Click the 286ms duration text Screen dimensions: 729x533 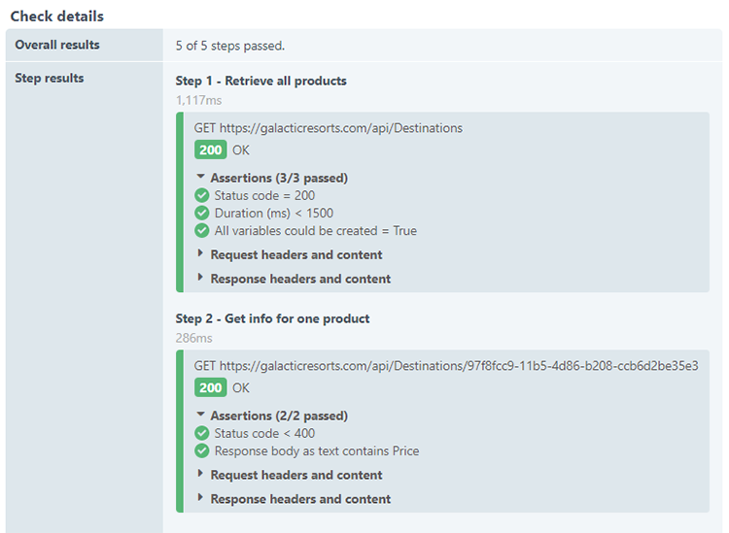click(x=193, y=338)
